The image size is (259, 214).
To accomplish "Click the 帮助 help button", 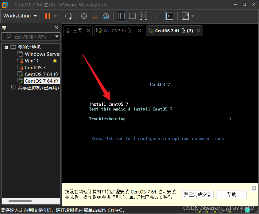I will click(x=232, y=195).
